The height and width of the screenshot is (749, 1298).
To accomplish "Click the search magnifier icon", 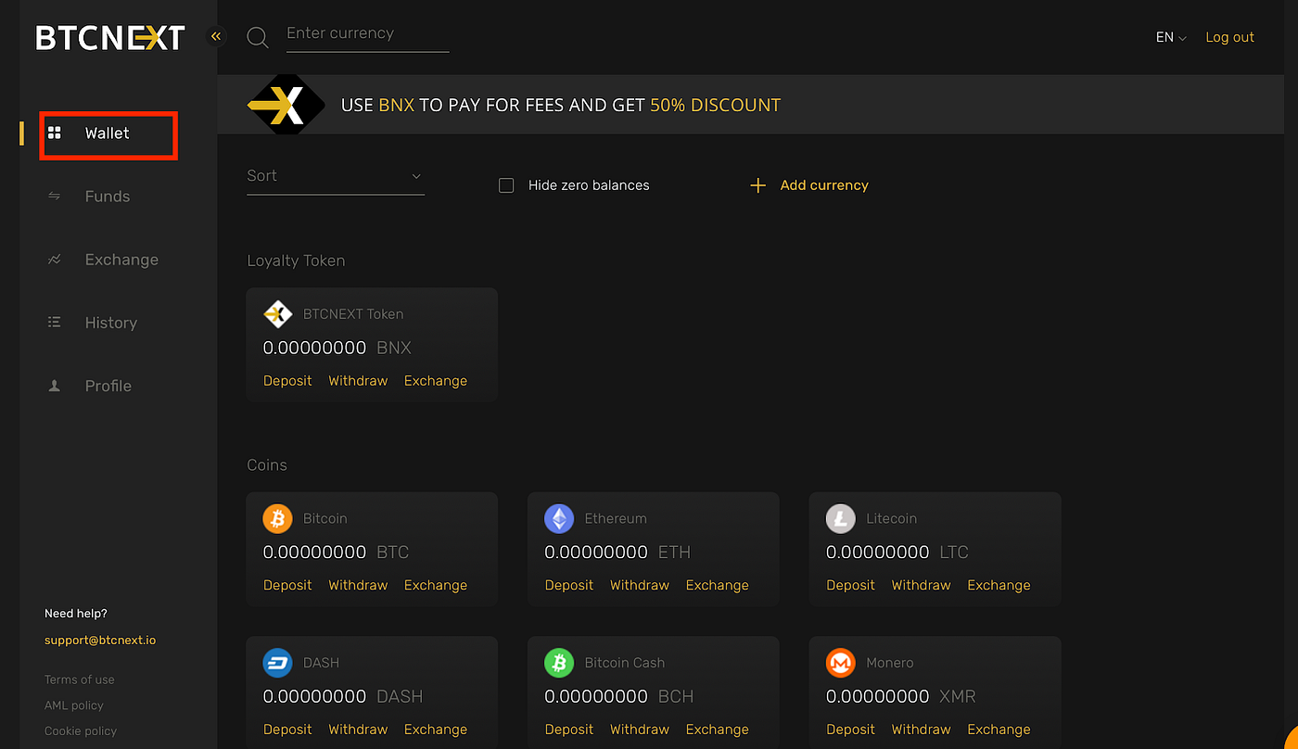I will click(x=258, y=37).
